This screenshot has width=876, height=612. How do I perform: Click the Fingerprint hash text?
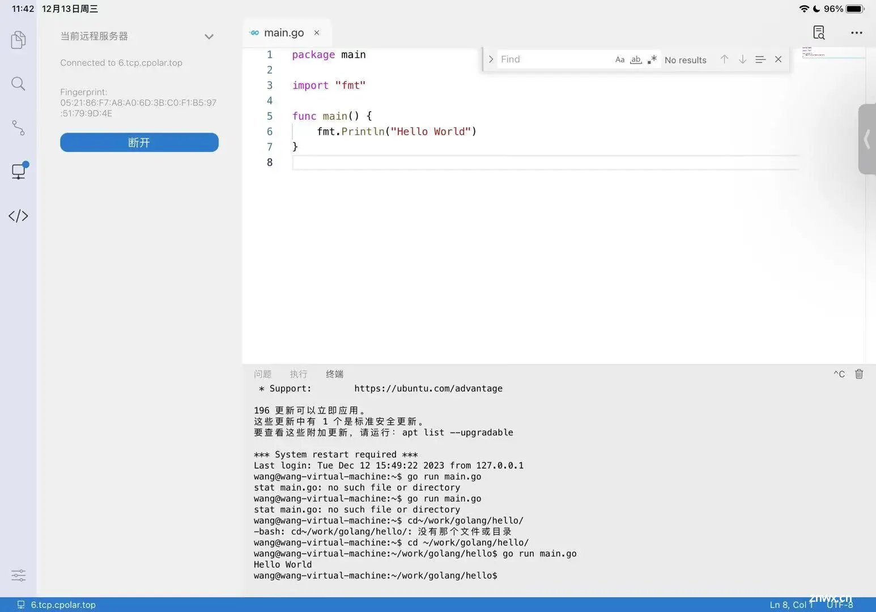138,108
